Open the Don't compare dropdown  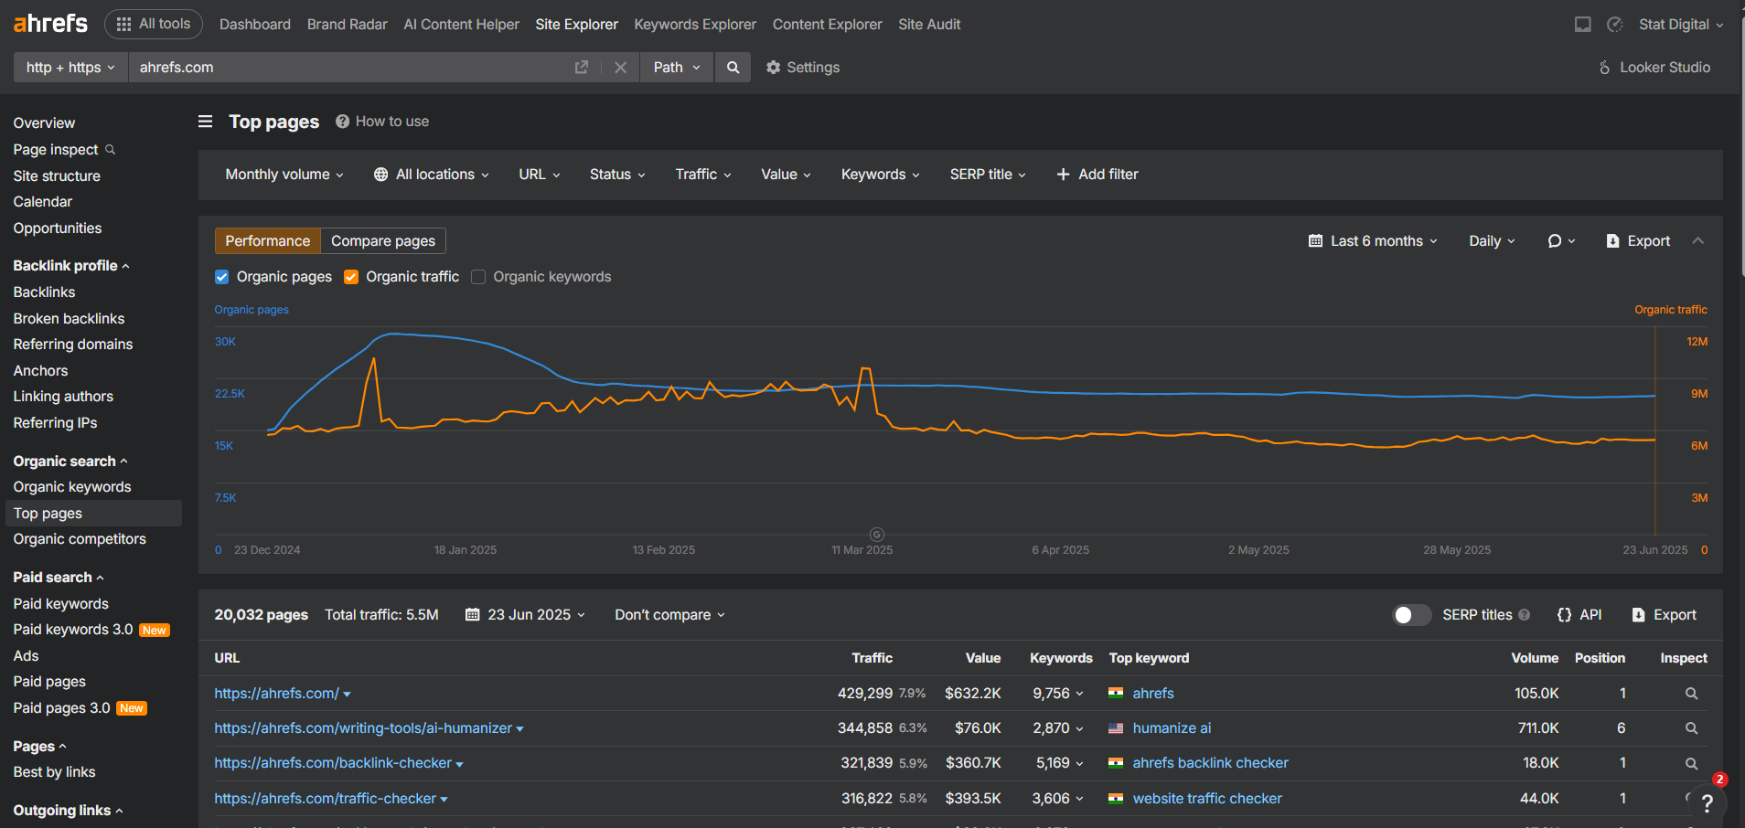(669, 615)
